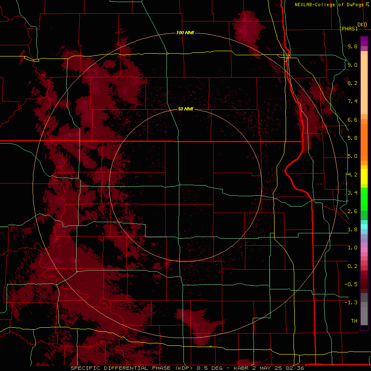371x371 pixels.
Task: Click the 2.6 value on color scale
Action: [x=352, y=211]
